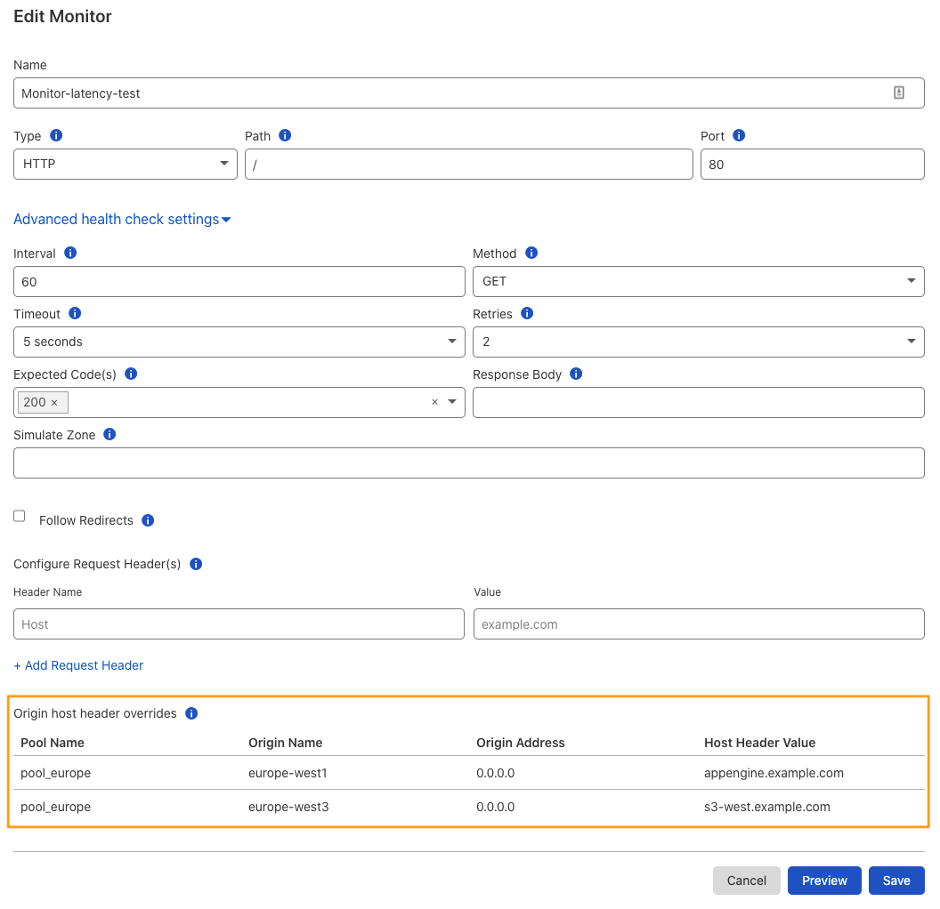
Task: Open the Method dropdown showing GET
Action: click(699, 281)
